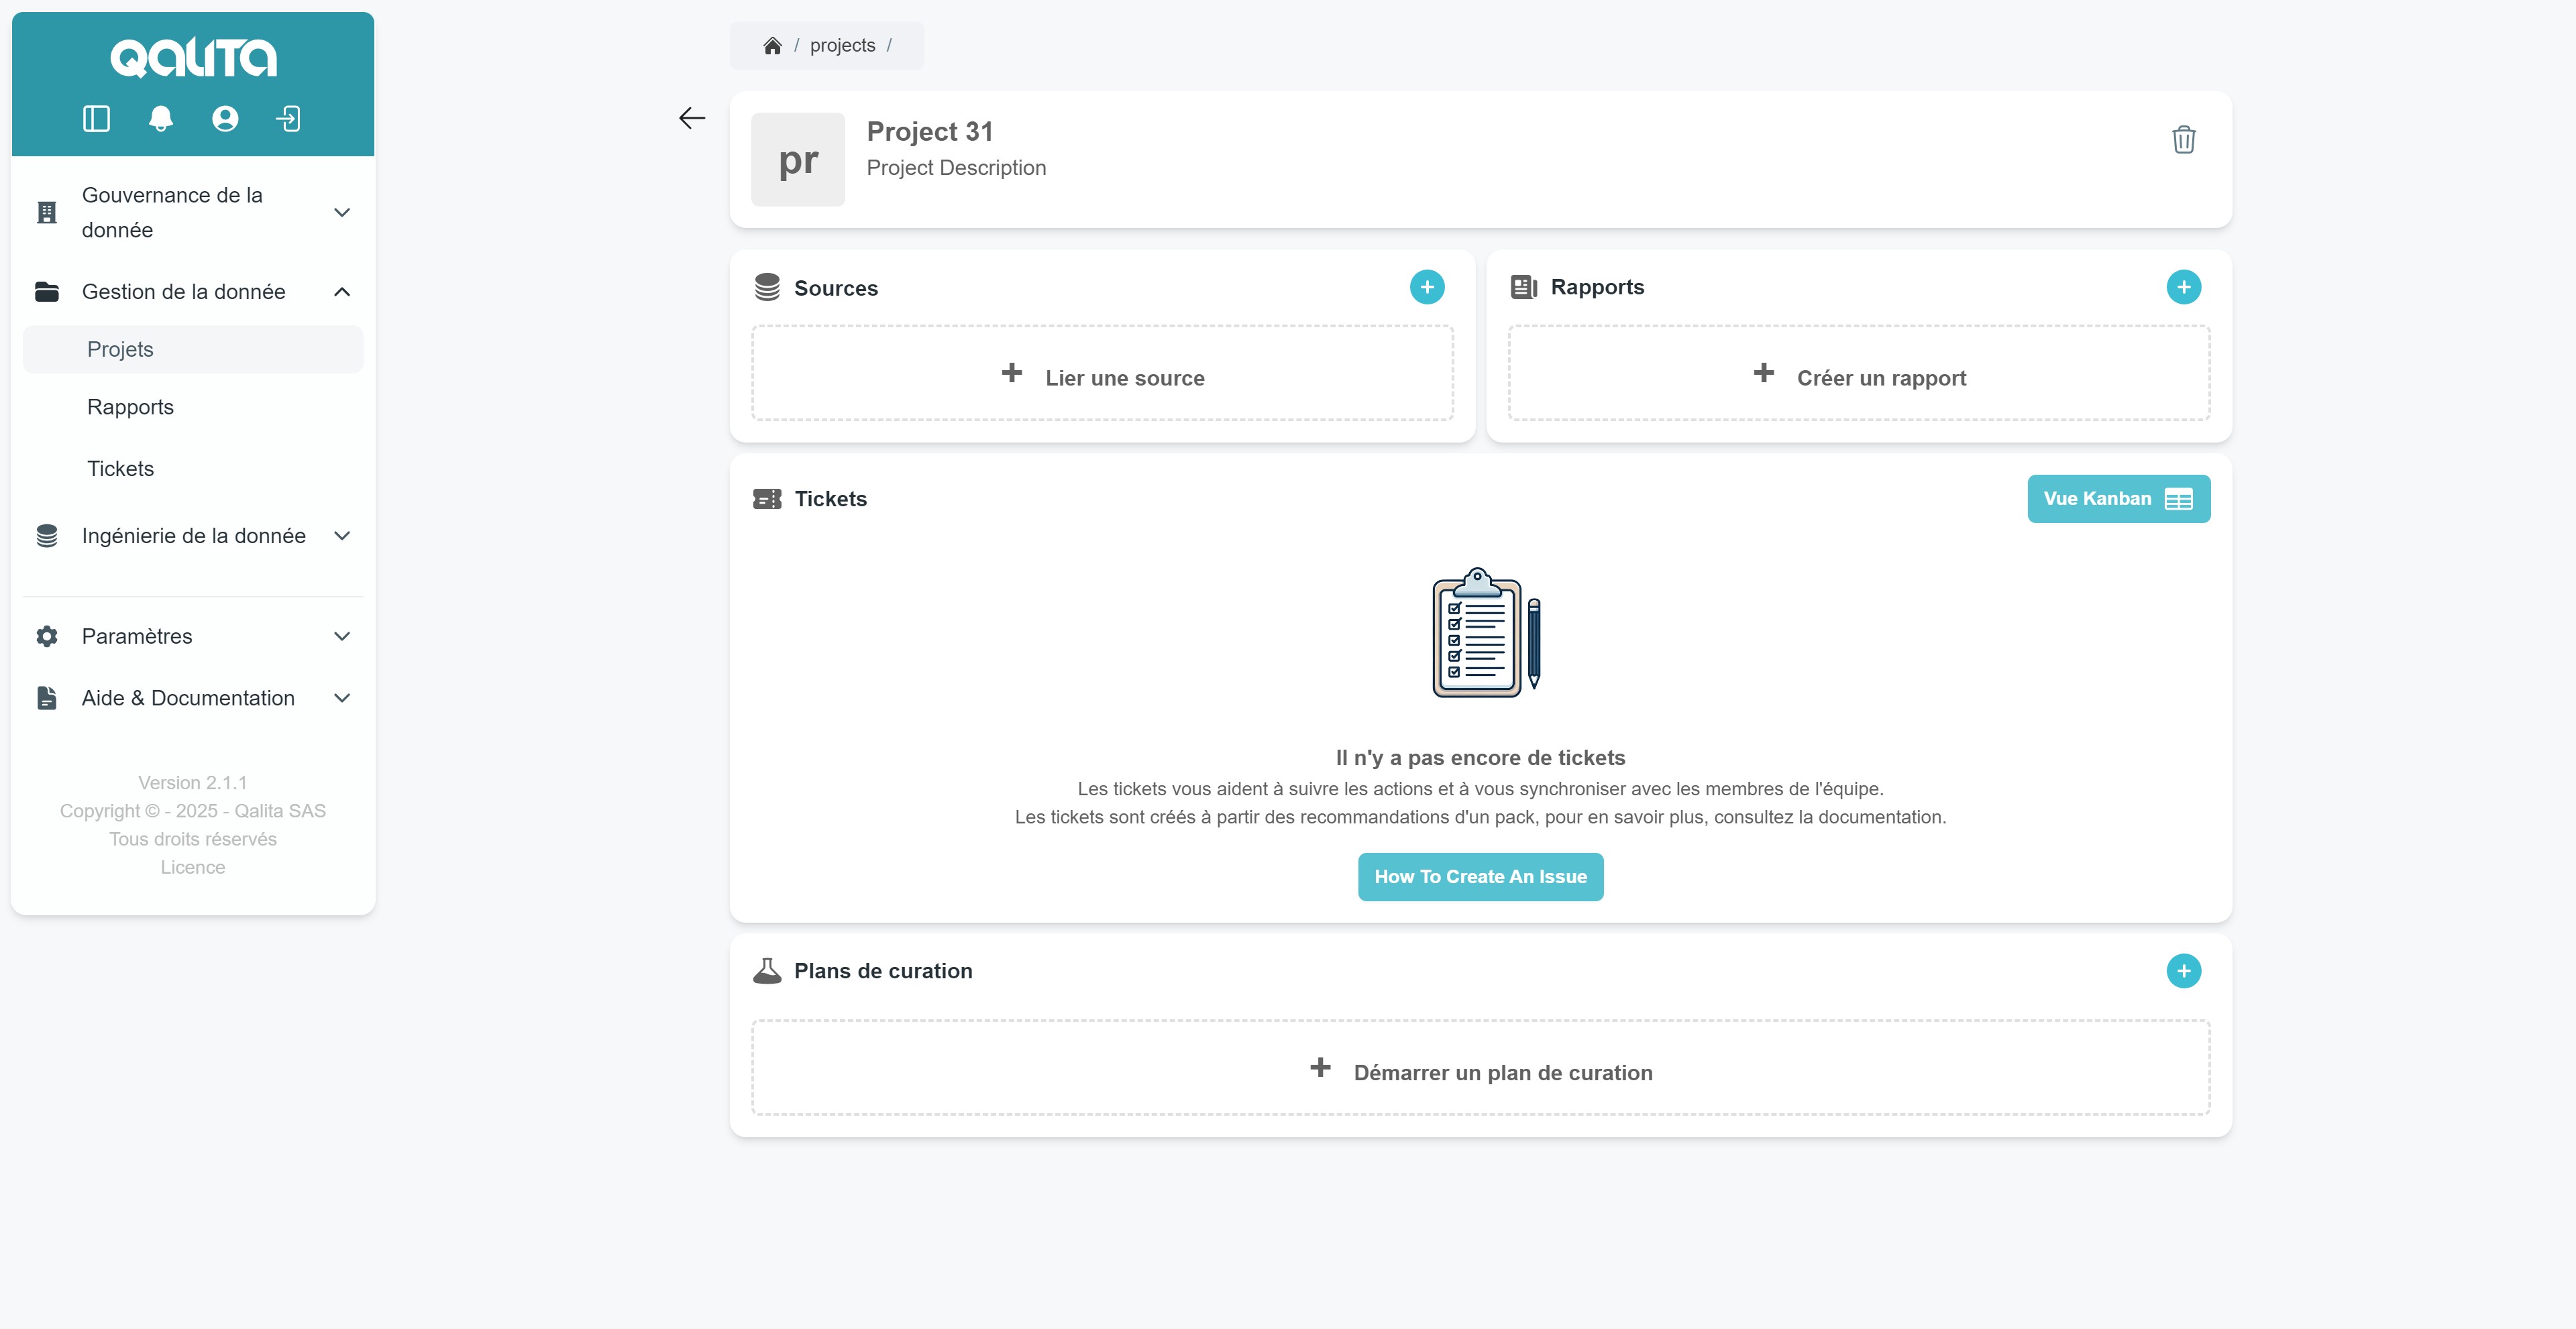This screenshot has height=1329, width=2576.
Task: Expand Gouvernance de la donnée chevron
Action: pos(342,212)
